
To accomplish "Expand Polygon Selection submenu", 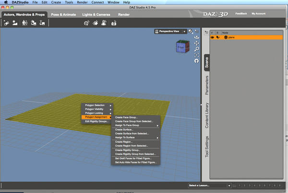I will pos(97,105).
